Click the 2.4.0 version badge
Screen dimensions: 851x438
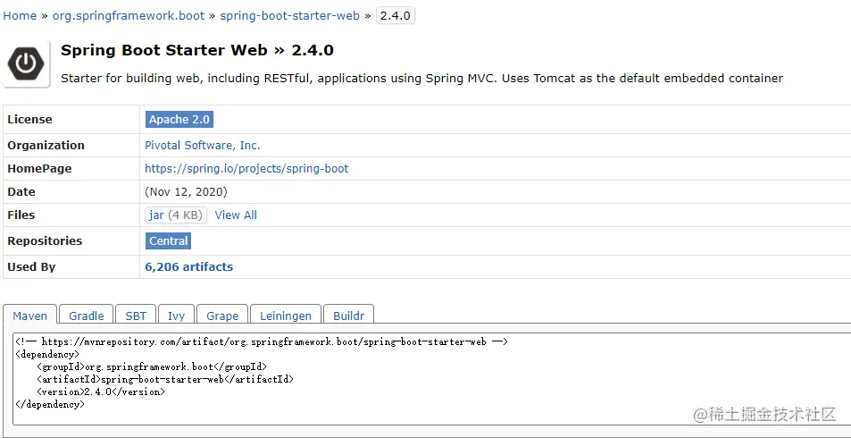[x=396, y=15]
